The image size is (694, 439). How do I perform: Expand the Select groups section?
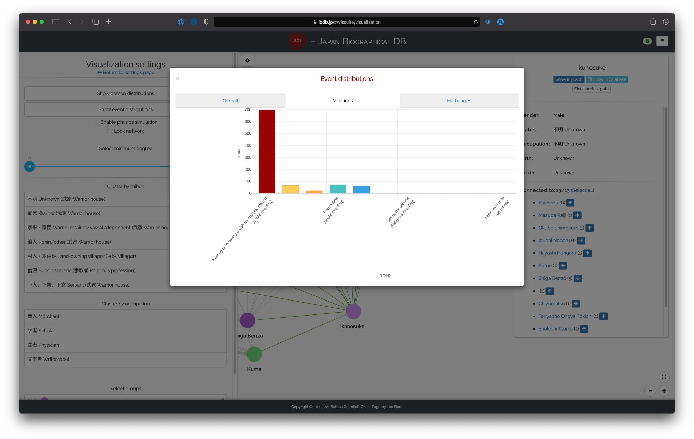pos(125,388)
